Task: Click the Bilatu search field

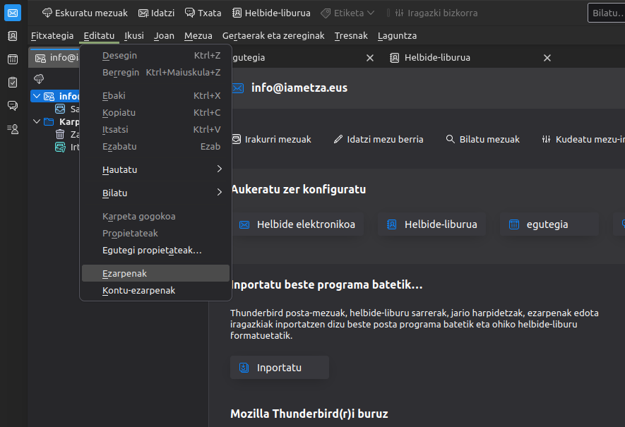Action: click(606, 13)
